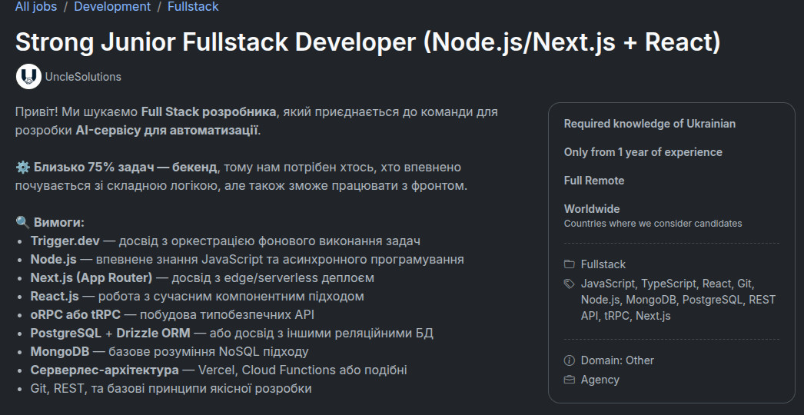The image size is (804, 415).
Task: Click 'Countries where we consider candidates' caption
Action: click(653, 224)
